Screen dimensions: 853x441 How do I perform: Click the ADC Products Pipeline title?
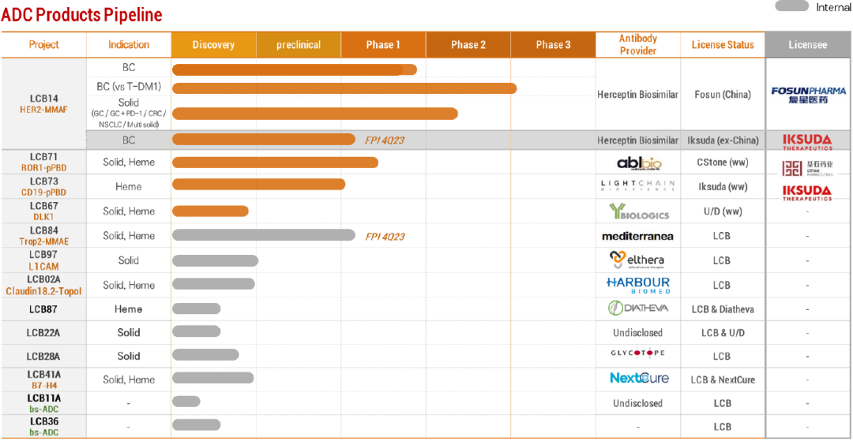click(81, 15)
